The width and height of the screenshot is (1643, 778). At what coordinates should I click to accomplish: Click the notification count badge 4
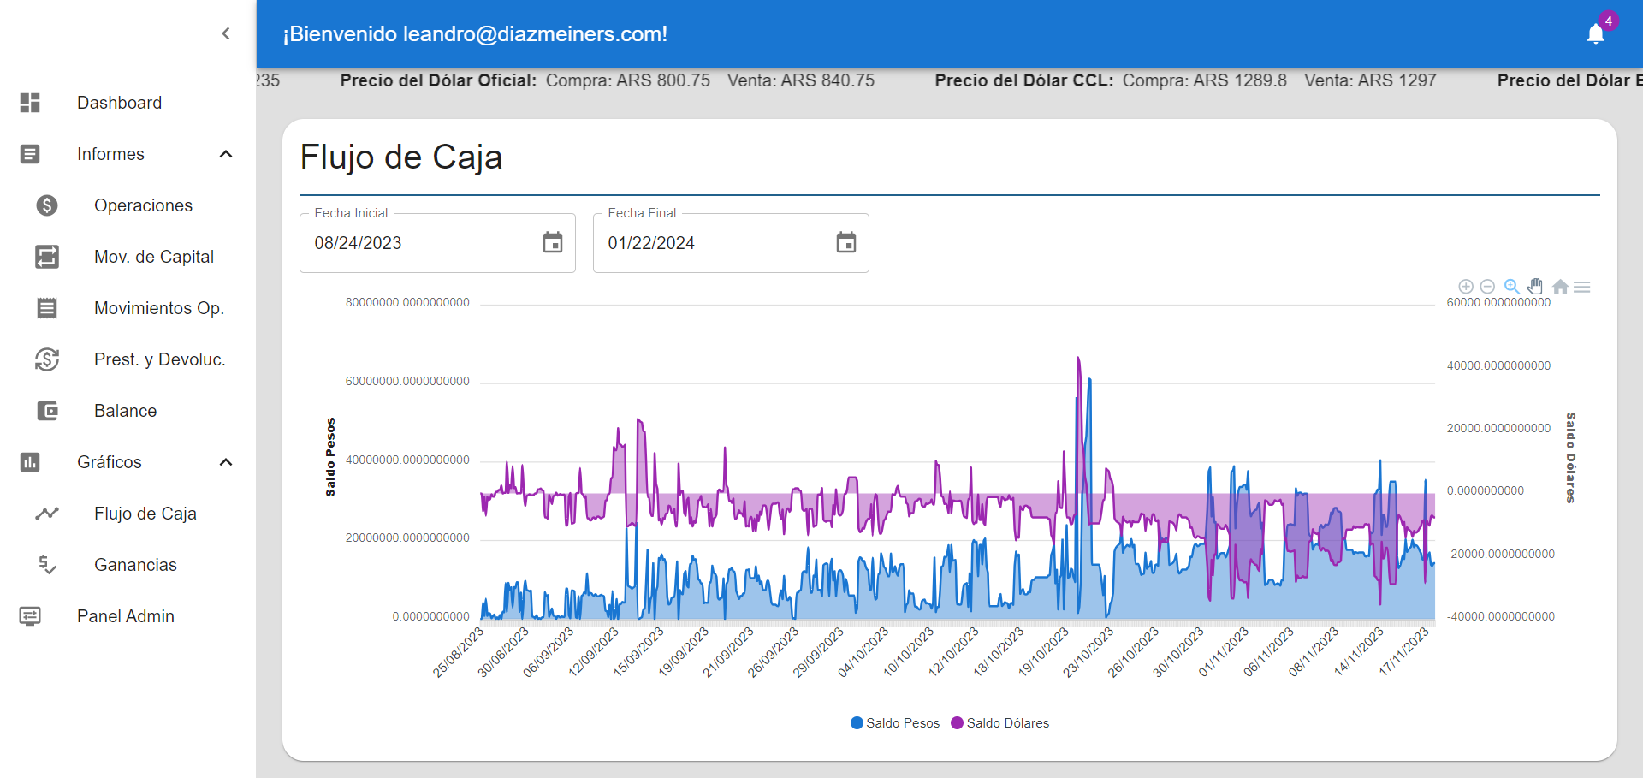[1609, 21]
